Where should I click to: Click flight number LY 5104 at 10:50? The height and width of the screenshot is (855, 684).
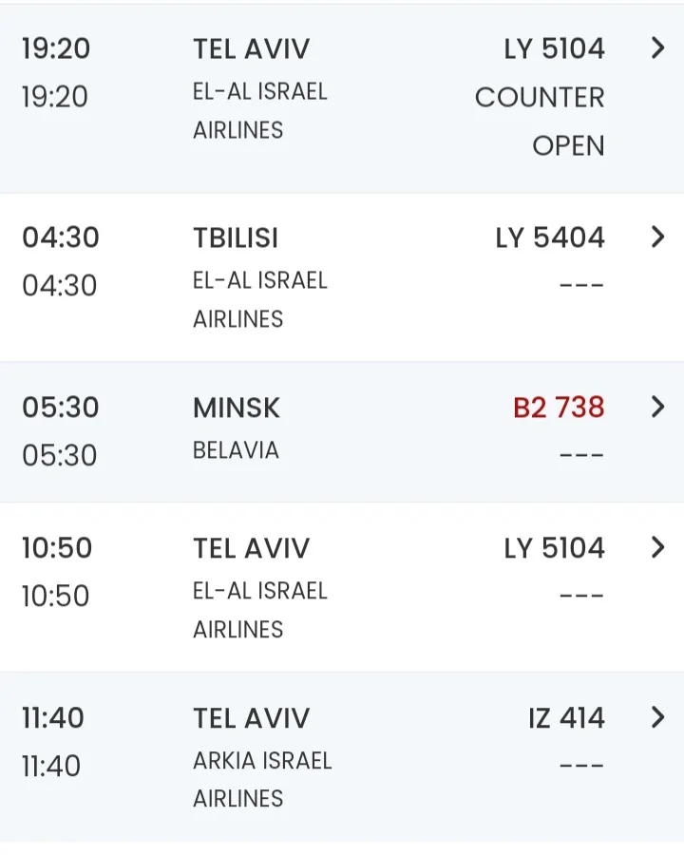(554, 548)
